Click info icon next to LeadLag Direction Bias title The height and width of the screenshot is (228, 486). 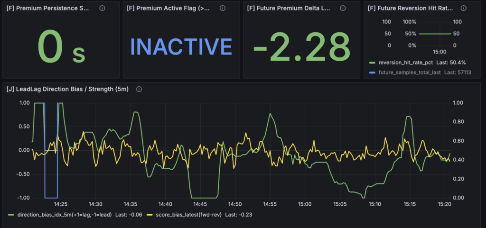point(139,89)
